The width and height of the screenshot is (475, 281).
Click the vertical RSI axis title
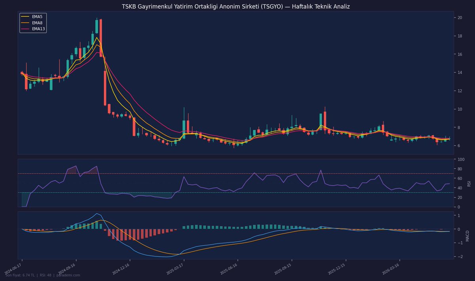(469, 183)
